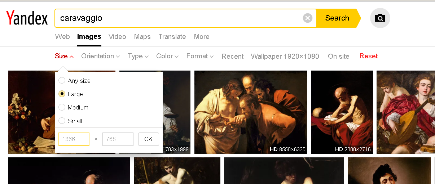Viewport: 435px width, 184px height.
Task: Click the custom width field showing 1366
Action: point(74,139)
